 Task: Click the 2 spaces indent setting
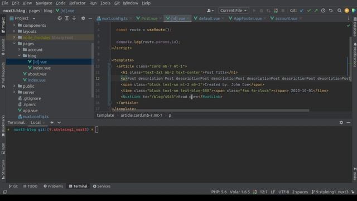pos(300,192)
